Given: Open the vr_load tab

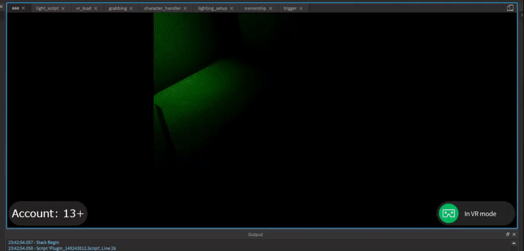Looking at the screenshot, I should (x=83, y=8).
